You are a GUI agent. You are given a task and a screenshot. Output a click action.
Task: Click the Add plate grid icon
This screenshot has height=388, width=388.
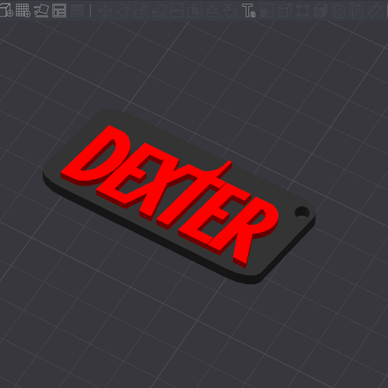(23, 11)
